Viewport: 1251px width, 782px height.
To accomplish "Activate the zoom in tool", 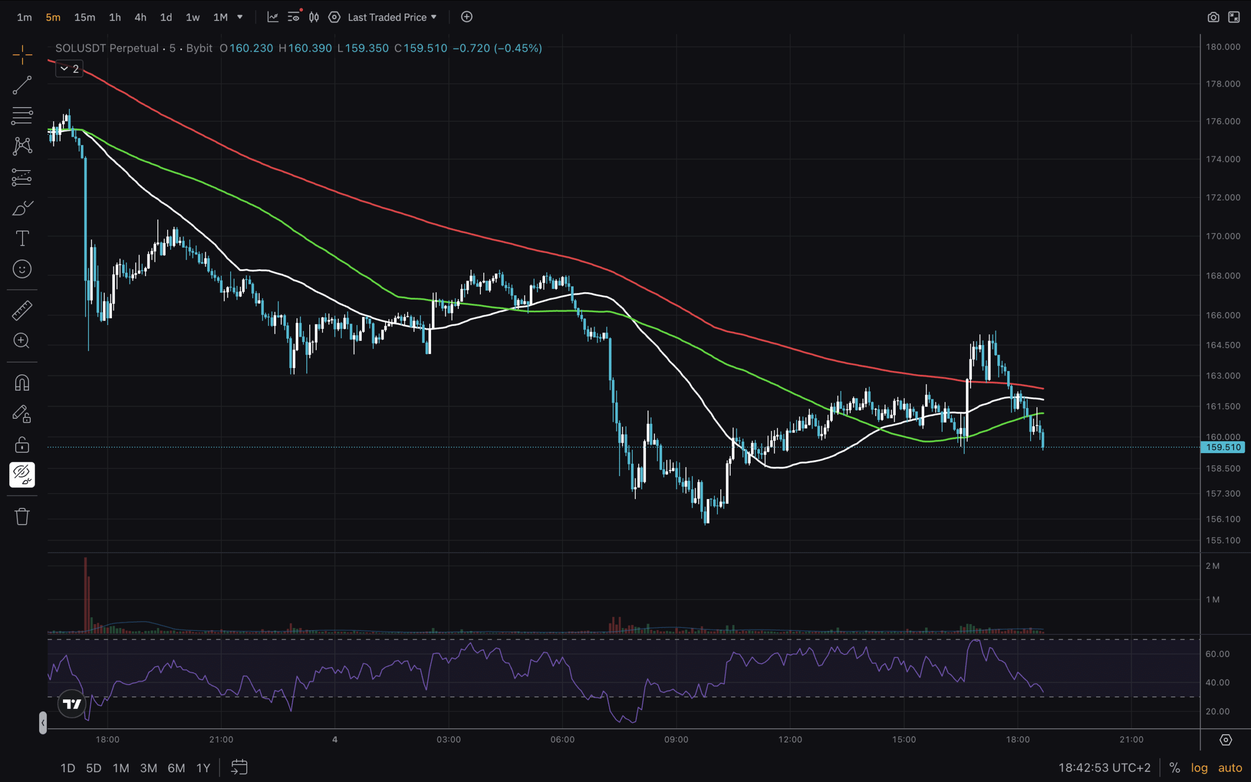I will 22,341.
